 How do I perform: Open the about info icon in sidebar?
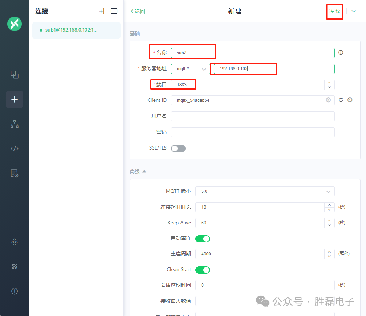[15, 291]
